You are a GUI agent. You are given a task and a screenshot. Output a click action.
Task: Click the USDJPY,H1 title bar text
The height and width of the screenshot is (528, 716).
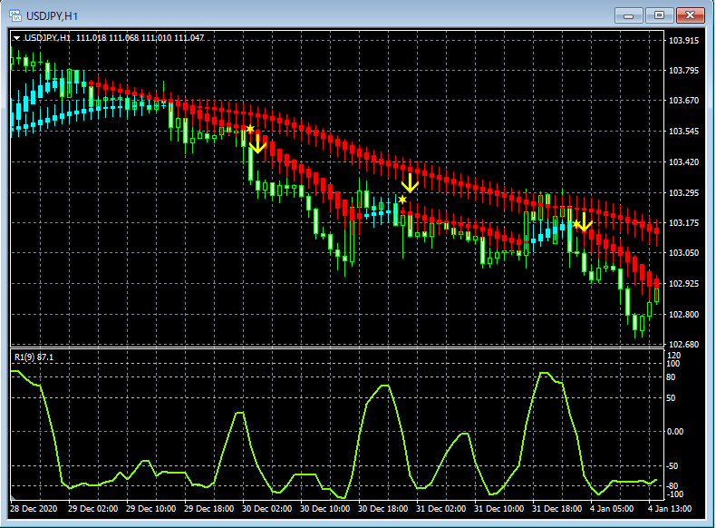pos(52,16)
